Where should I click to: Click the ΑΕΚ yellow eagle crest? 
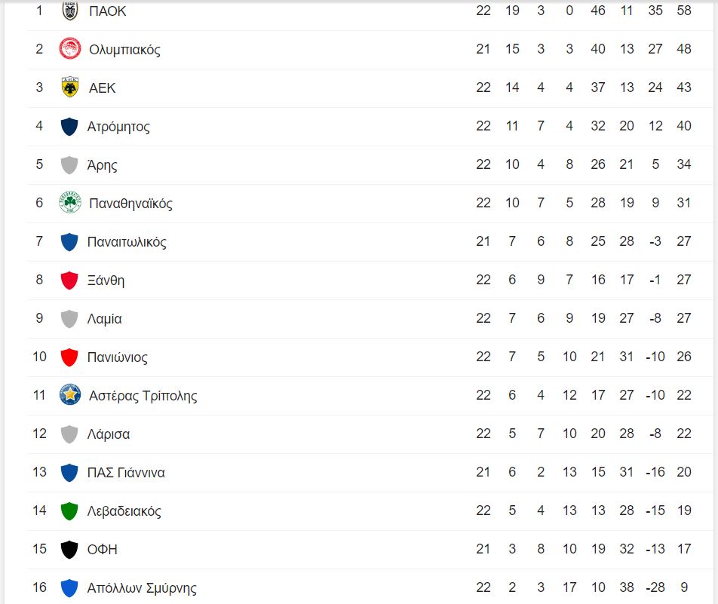(x=69, y=88)
